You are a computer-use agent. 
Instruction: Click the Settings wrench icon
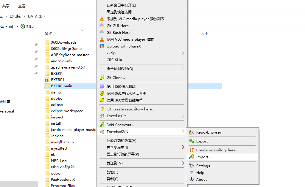[192, 166]
